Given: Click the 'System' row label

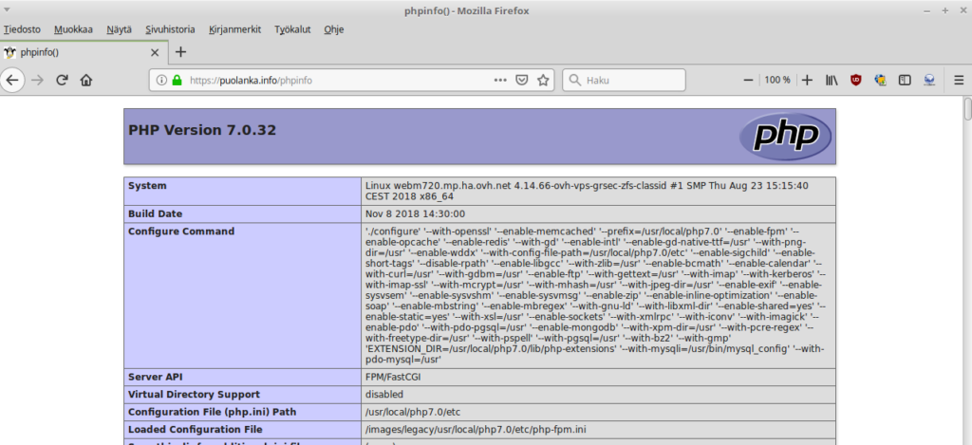Looking at the screenshot, I should (x=147, y=185).
